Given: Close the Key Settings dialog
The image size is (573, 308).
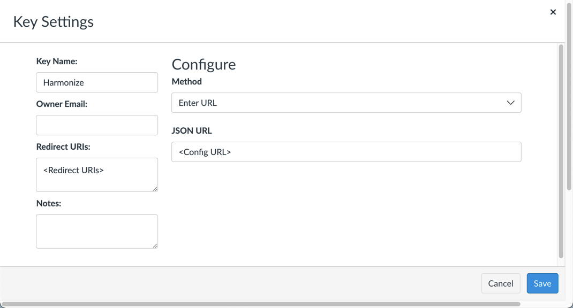Looking at the screenshot, I should click(553, 12).
